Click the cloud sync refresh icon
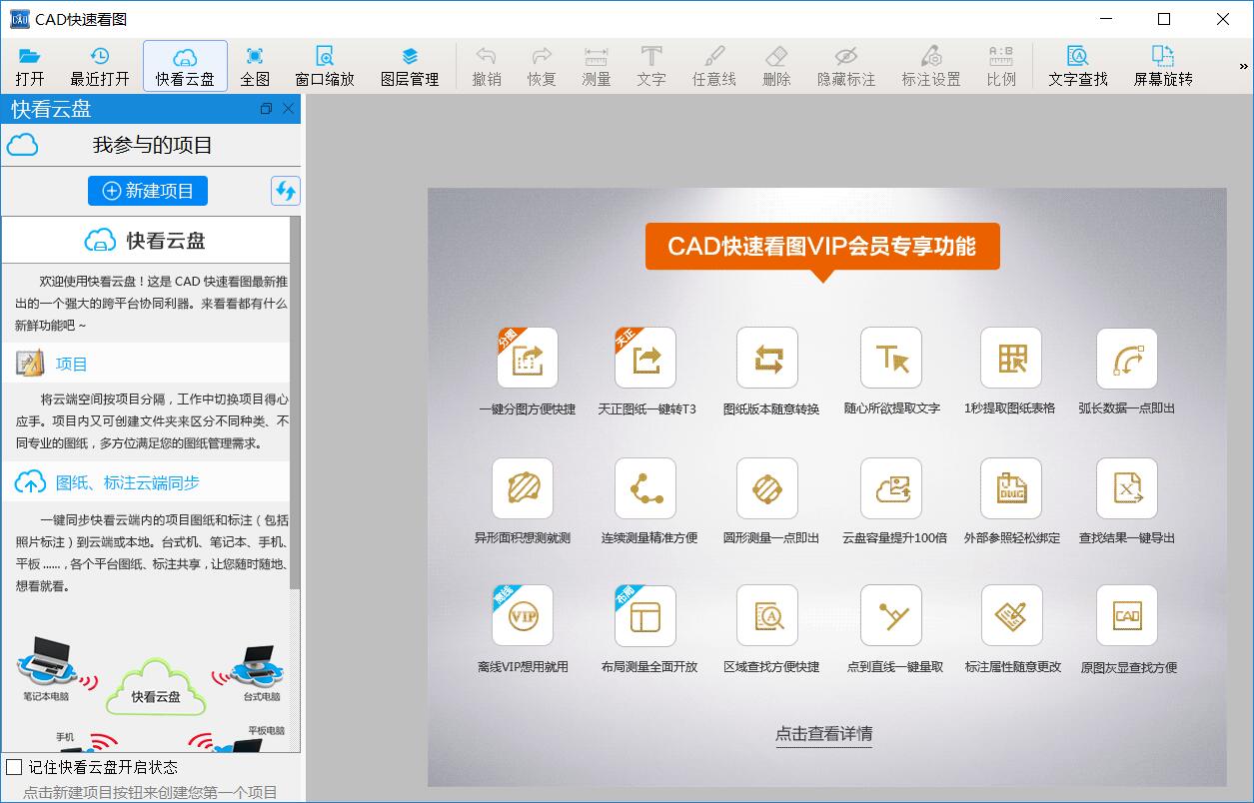The width and height of the screenshot is (1254, 803). pyautogui.click(x=285, y=191)
